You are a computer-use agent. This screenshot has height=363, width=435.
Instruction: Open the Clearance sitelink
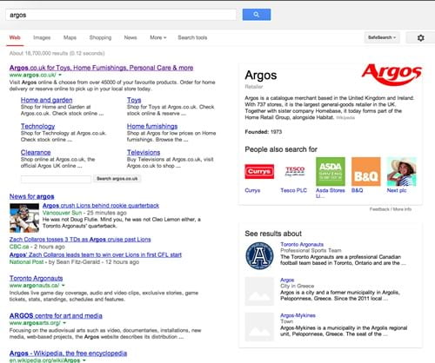(36, 152)
